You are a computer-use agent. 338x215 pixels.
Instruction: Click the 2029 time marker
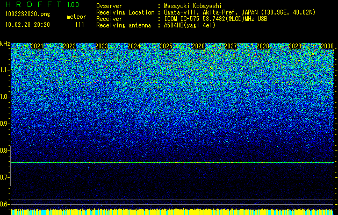(295, 46)
